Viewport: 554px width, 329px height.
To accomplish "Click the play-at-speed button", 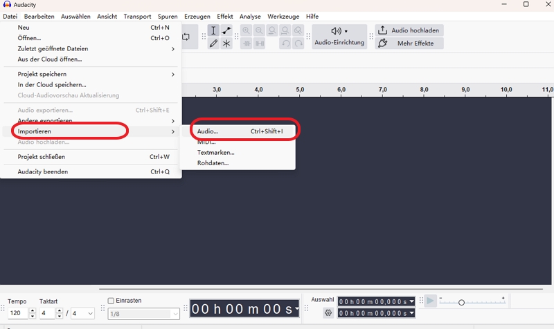I will [430, 301].
